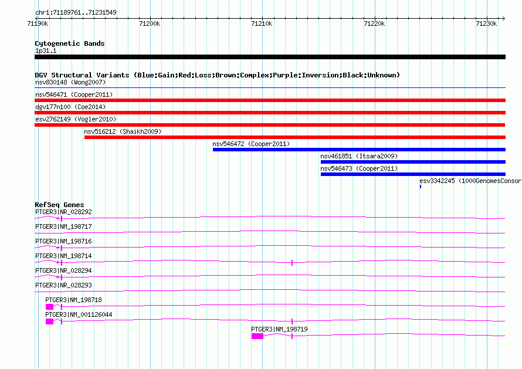
Task: Click the RefSeq Genes track title
Action: coord(59,205)
